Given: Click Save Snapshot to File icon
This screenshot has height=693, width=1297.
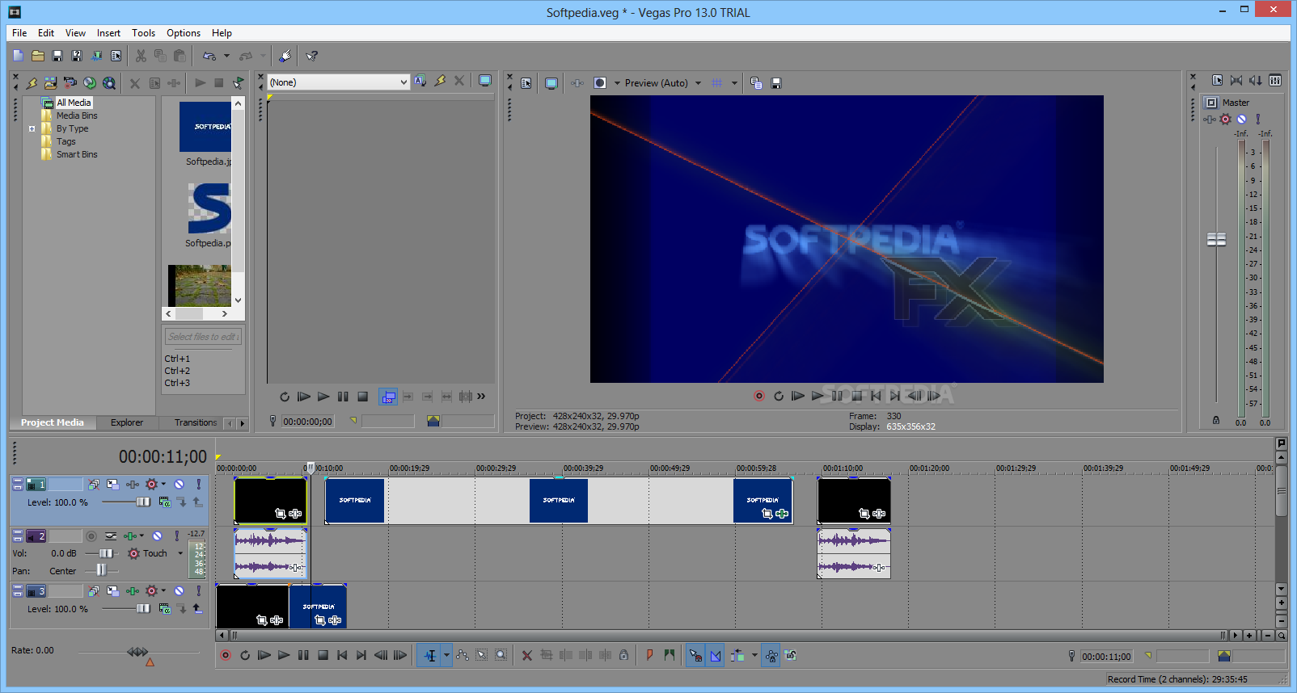Looking at the screenshot, I should 776,83.
